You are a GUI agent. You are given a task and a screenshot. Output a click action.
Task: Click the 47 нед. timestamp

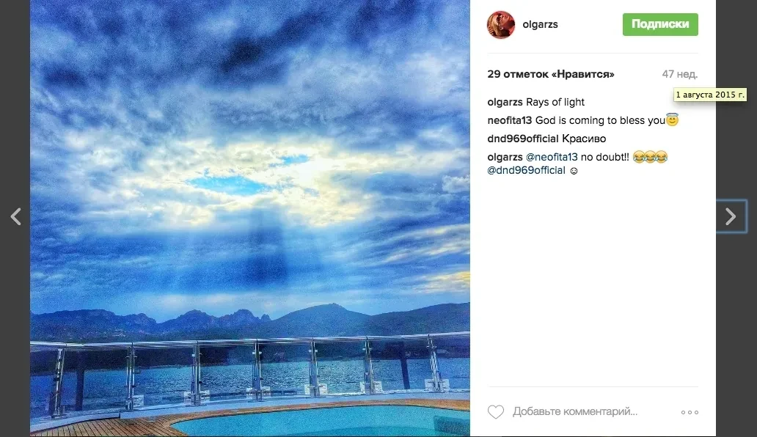pyautogui.click(x=680, y=74)
